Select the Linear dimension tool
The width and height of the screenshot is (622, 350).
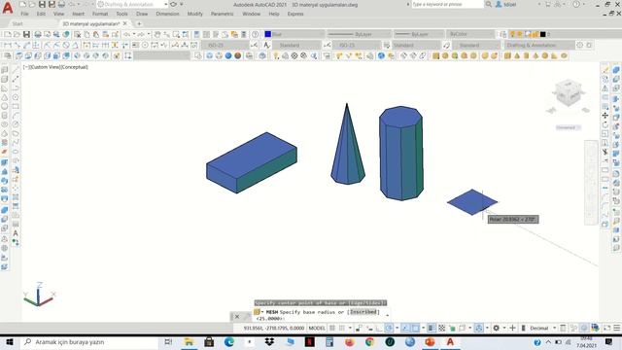[8, 46]
